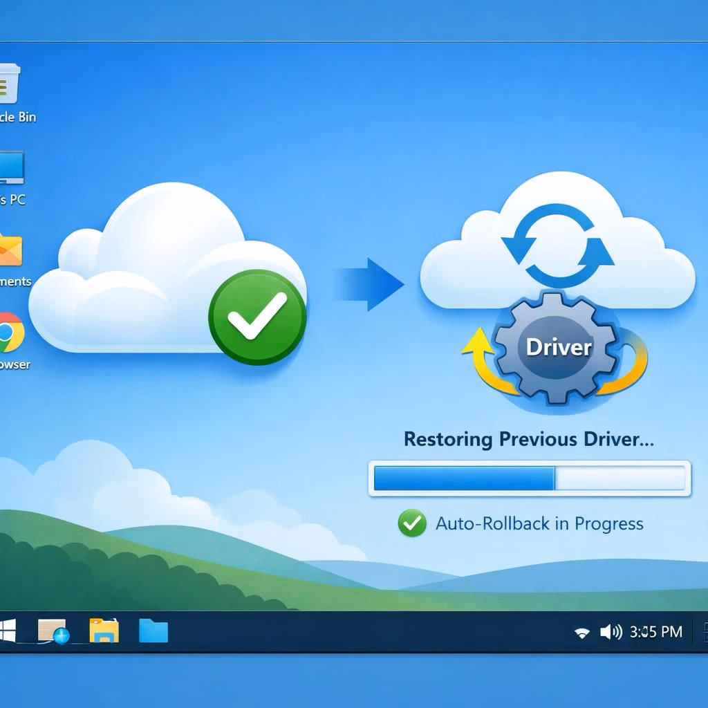Open the Recycle Bin desktop icon
708x708 pixels.
coord(9,84)
